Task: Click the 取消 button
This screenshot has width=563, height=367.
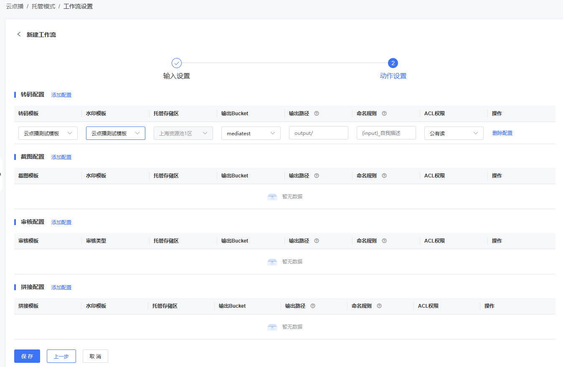Action: [95, 356]
